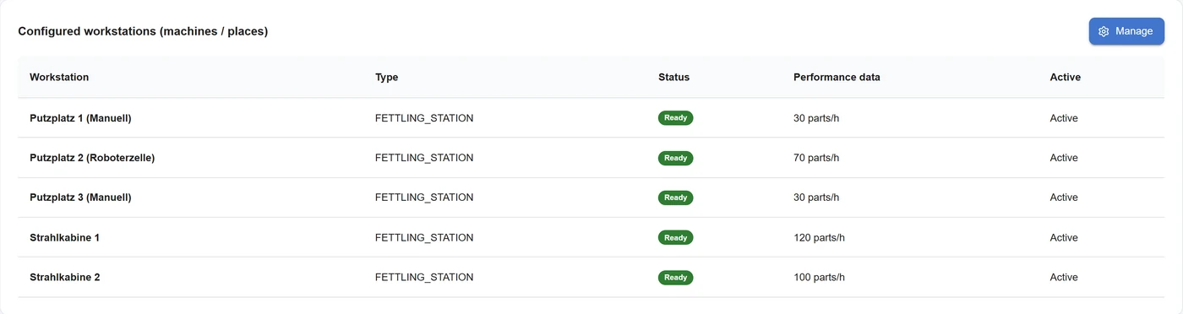This screenshot has height=314, width=1183.
Task: Select Active value for Strahlkabine 2
Action: coord(1064,278)
